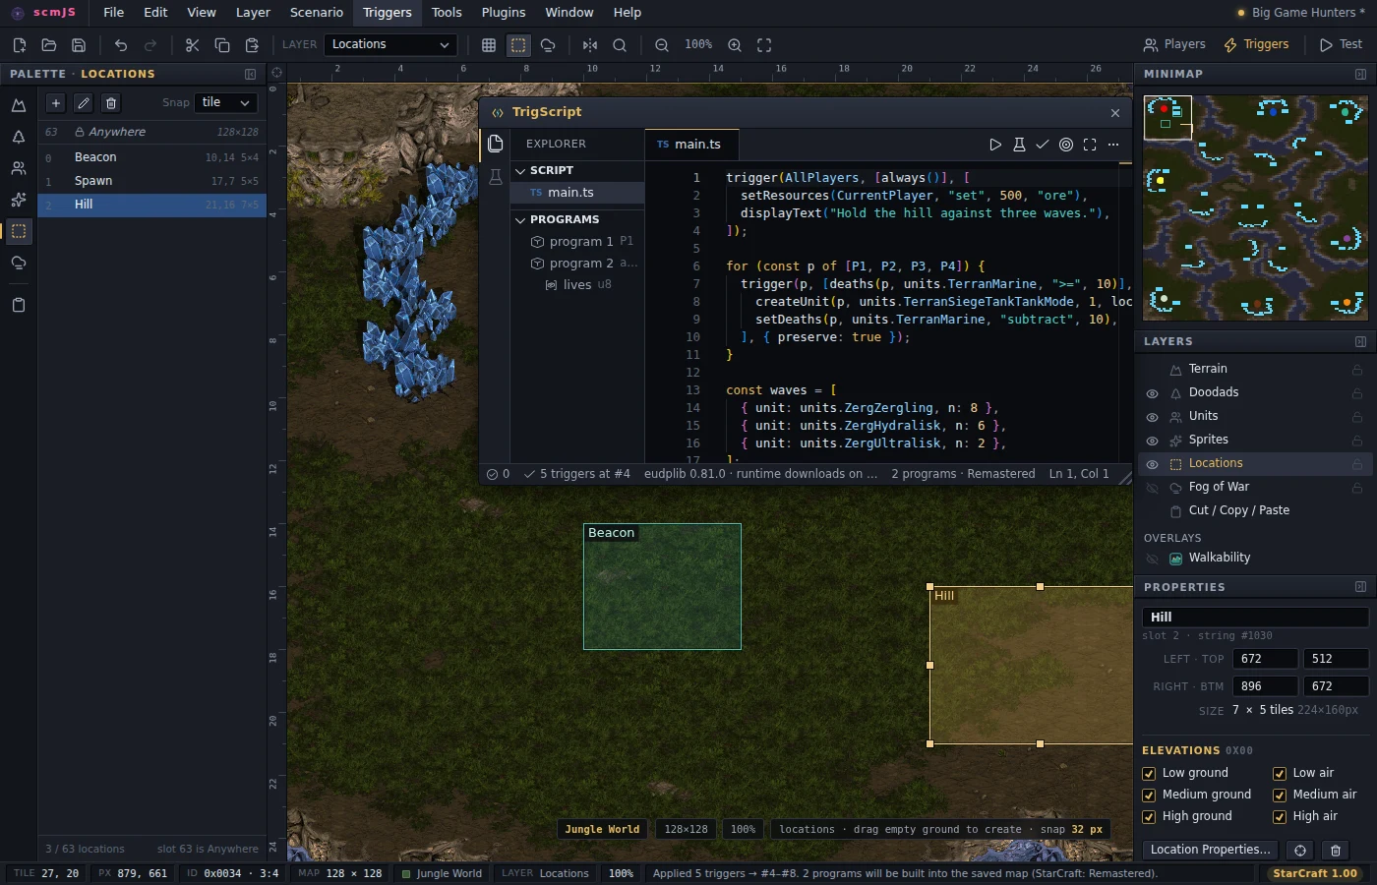Image resolution: width=1377 pixels, height=885 pixels.
Task: Click the Cut scissors icon
Action: pyautogui.click(x=192, y=45)
